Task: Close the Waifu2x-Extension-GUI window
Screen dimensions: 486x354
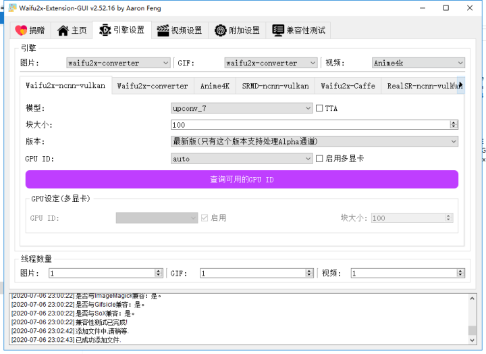Action: click(470, 8)
